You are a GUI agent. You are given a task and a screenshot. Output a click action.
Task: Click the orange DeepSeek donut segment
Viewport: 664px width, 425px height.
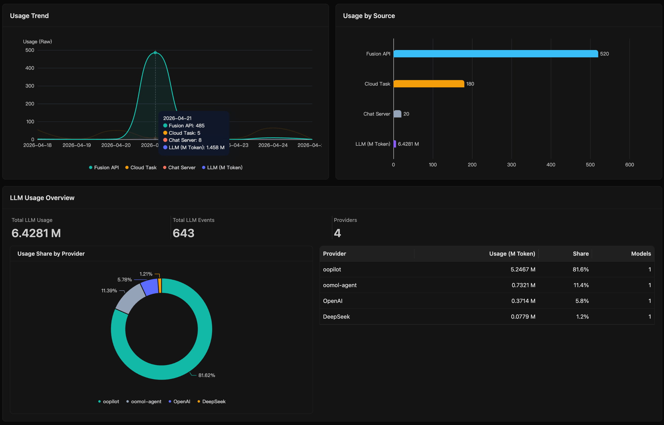coord(160,286)
